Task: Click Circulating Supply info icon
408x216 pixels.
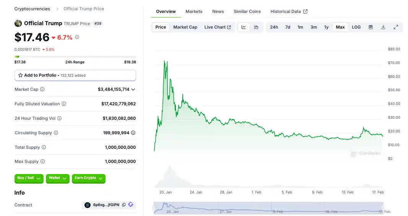Action: tap(56, 133)
